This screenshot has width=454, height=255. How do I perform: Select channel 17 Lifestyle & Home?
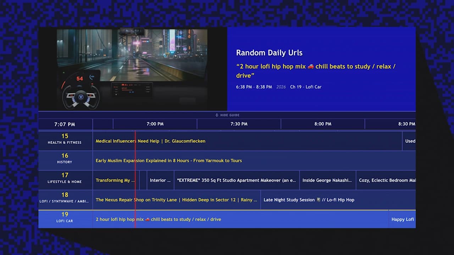pos(65,178)
